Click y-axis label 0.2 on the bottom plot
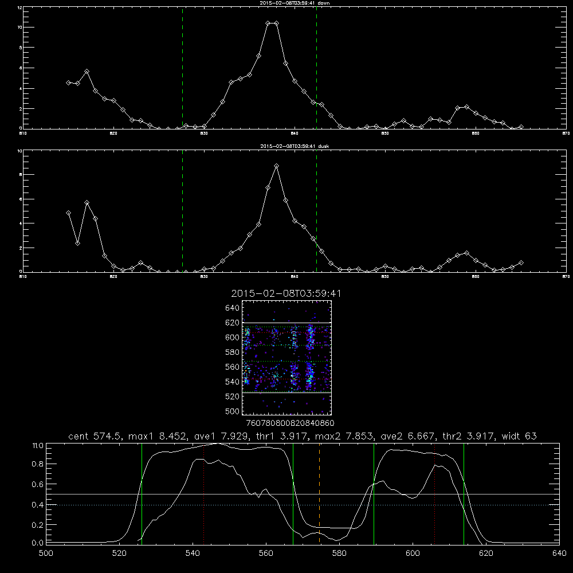 pos(37,525)
